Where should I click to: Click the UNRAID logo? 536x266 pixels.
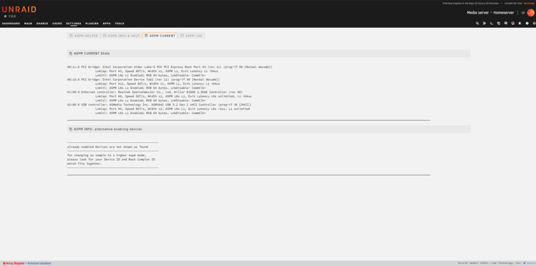point(19,10)
